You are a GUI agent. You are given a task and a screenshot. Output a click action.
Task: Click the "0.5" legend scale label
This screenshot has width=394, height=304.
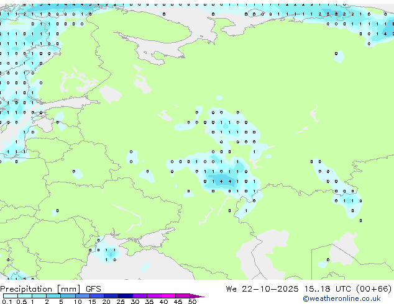click(22, 302)
